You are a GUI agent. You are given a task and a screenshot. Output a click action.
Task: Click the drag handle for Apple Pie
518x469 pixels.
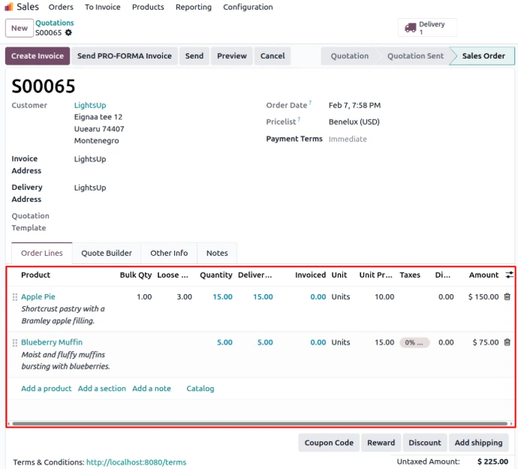point(14,297)
